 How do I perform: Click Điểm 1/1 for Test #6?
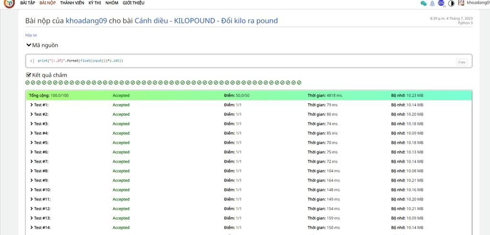tap(233, 152)
